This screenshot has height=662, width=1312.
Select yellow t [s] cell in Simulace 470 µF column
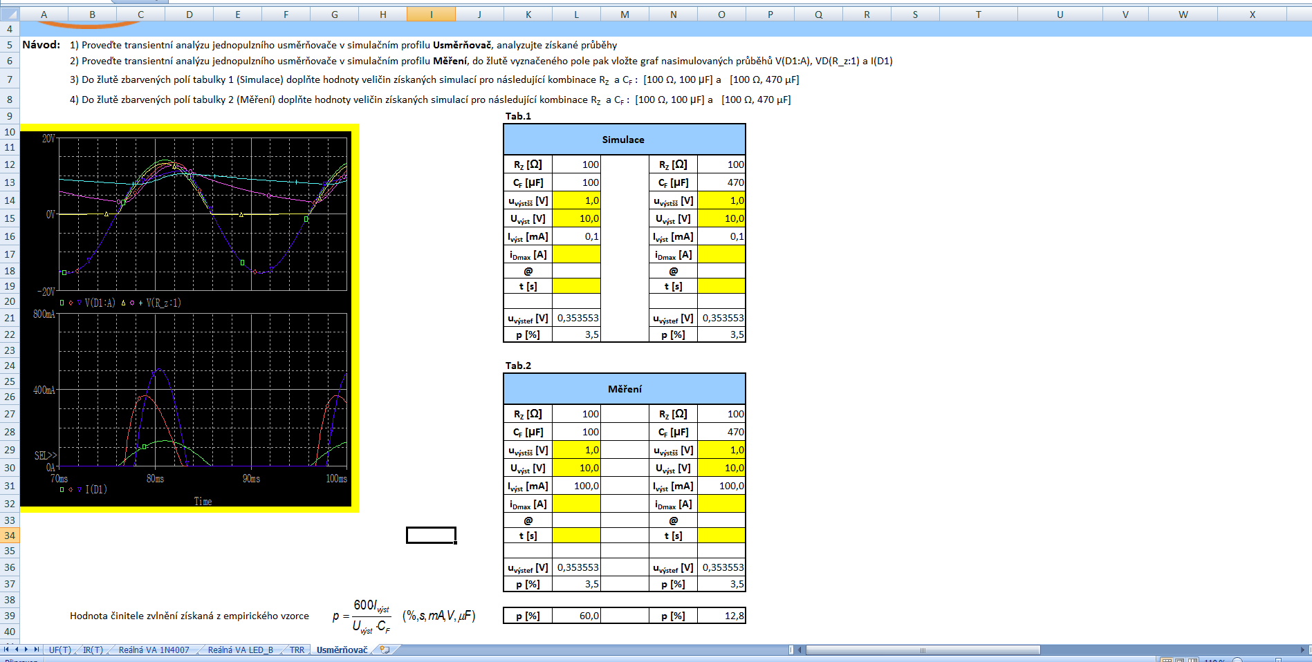pos(721,286)
